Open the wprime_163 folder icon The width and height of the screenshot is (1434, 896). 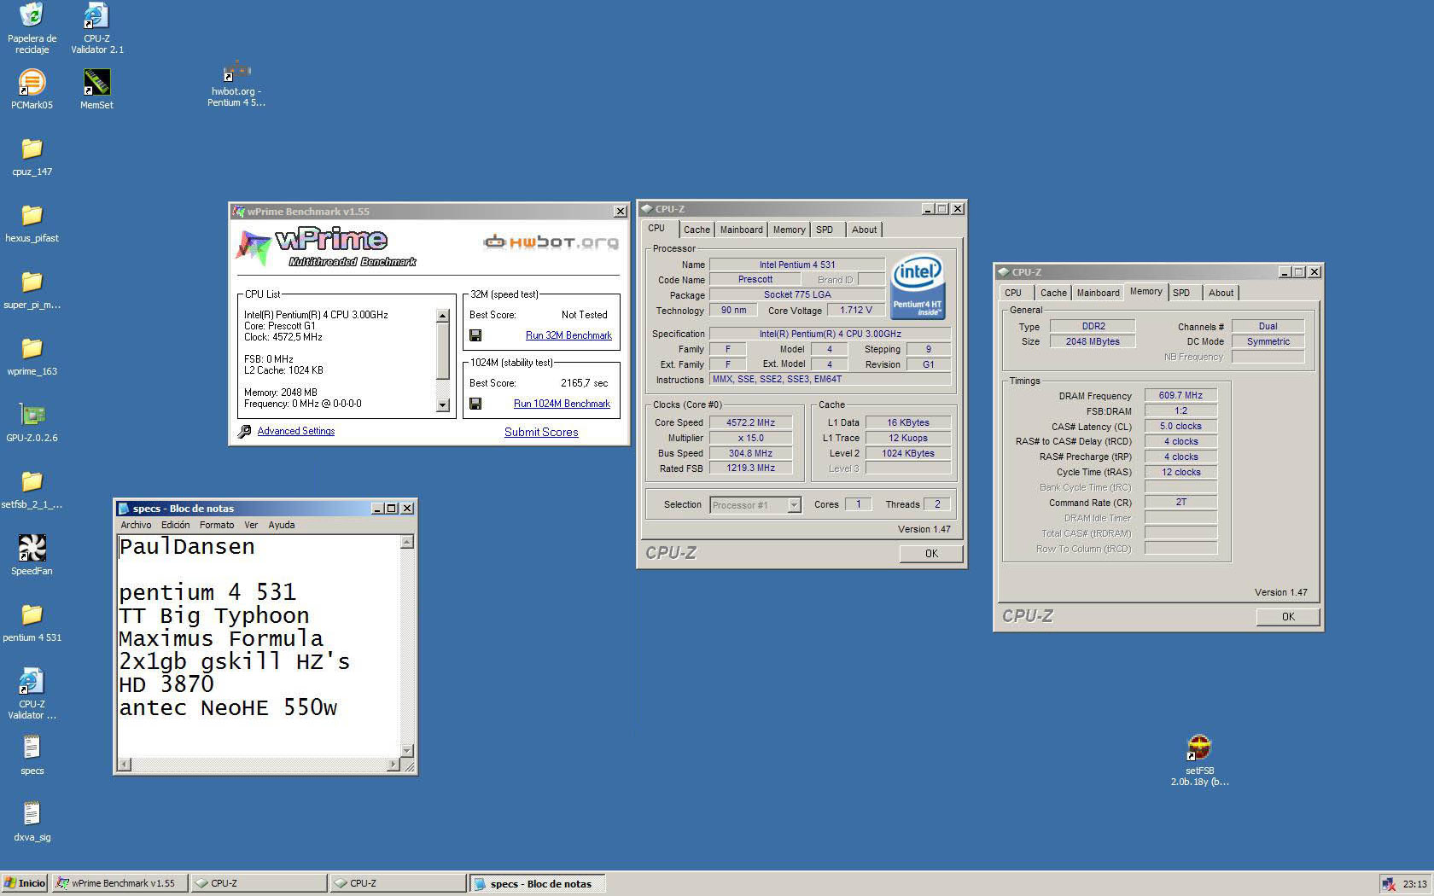click(32, 356)
